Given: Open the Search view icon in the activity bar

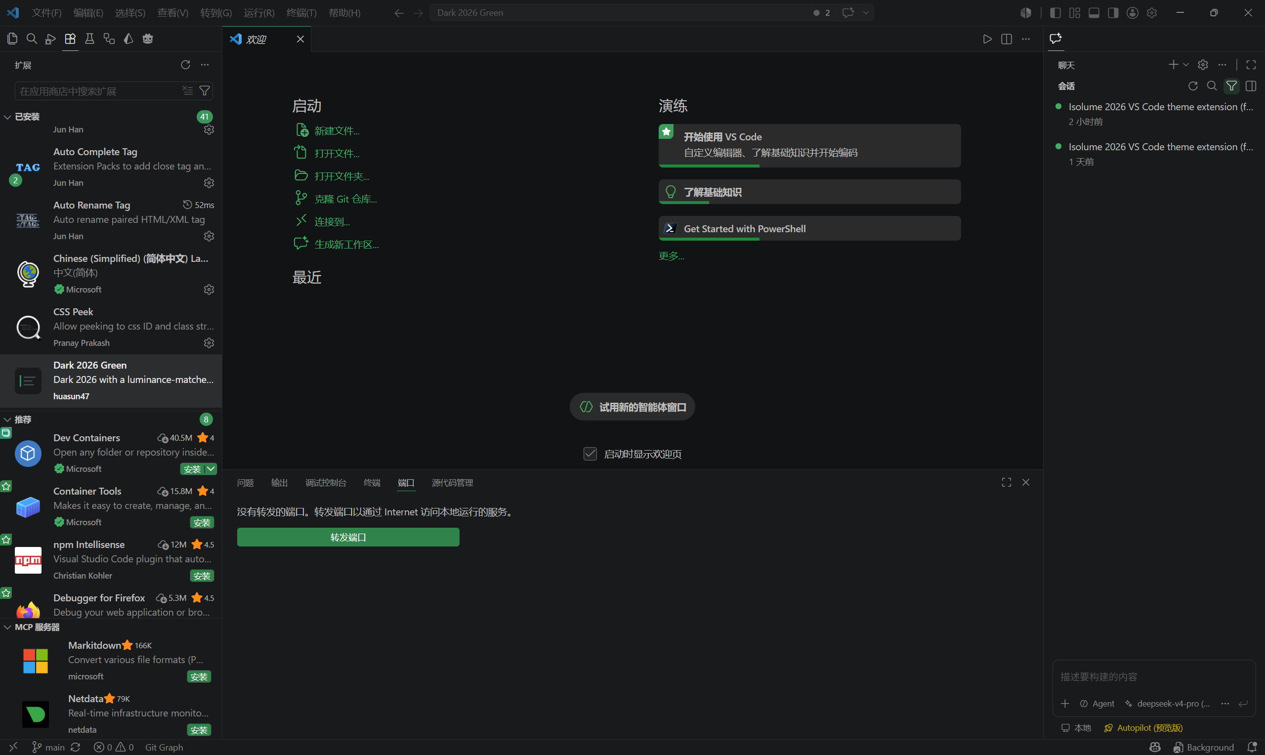Looking at the screenshot, I should [32, 39].
